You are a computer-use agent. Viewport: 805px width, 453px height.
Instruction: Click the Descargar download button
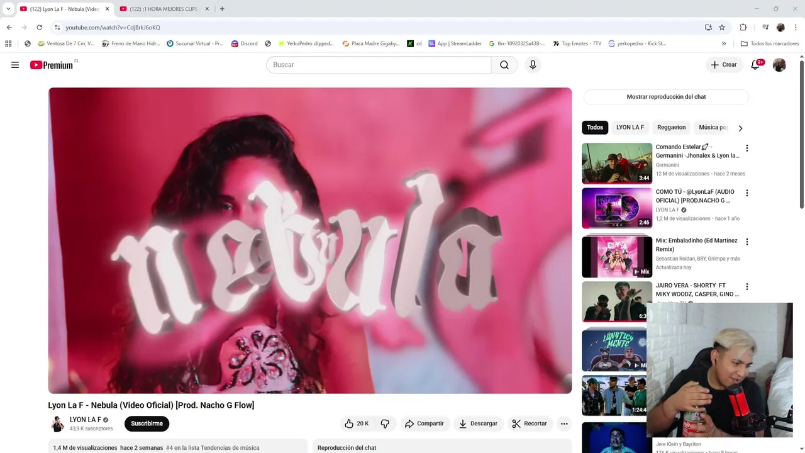[x=478, y=423]
